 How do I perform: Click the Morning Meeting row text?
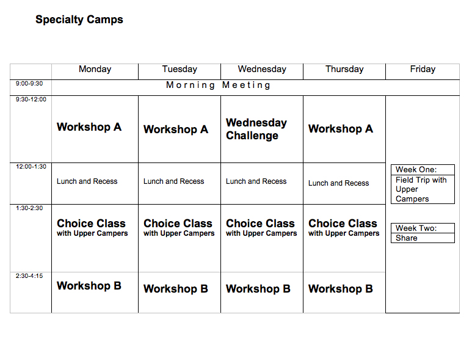pos(219,86)
